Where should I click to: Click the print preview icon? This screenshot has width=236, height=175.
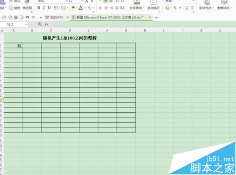click(22, 17)
